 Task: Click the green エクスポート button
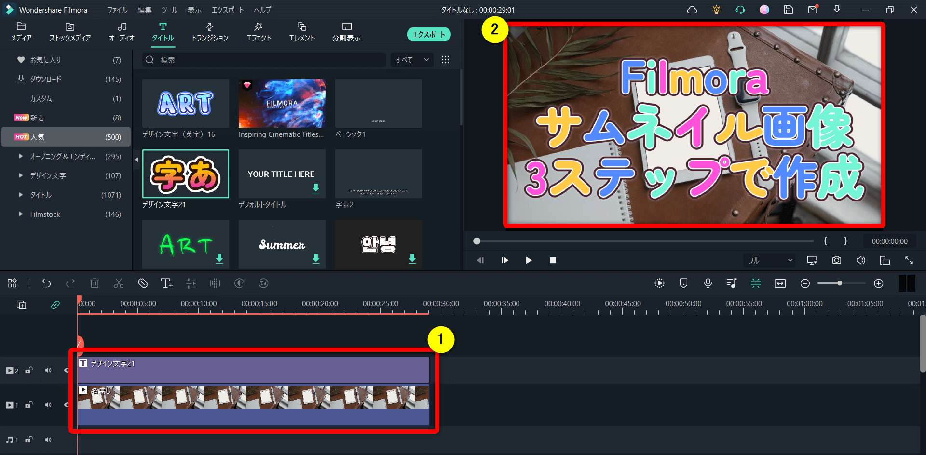(429, 34)
